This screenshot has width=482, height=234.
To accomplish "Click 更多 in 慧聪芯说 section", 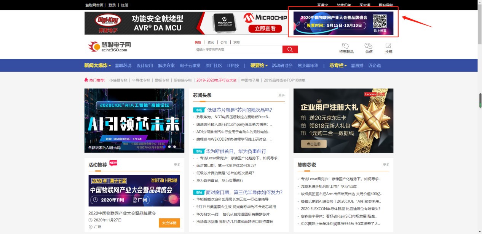I will point(386,165).
